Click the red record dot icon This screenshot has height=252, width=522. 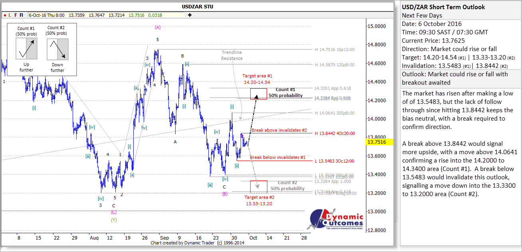point(4,15)
